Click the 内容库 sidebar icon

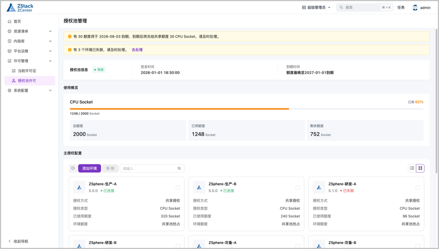[10, 41]
